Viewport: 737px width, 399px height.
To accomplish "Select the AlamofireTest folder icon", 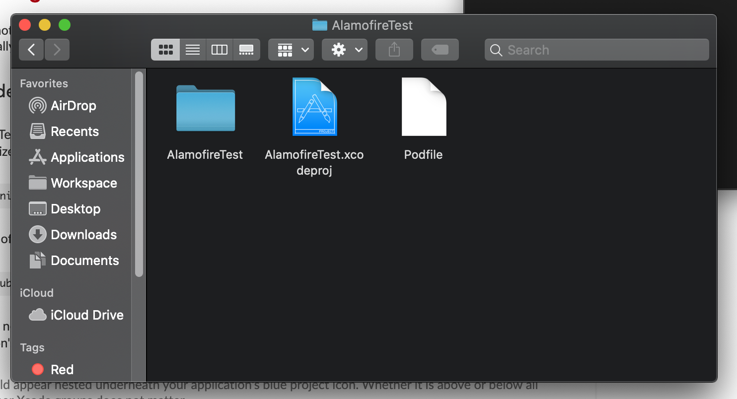I will click(x=206, y=108).
